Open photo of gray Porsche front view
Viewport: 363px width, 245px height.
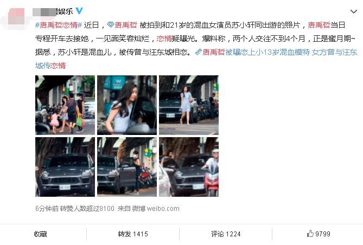point(65,167)
